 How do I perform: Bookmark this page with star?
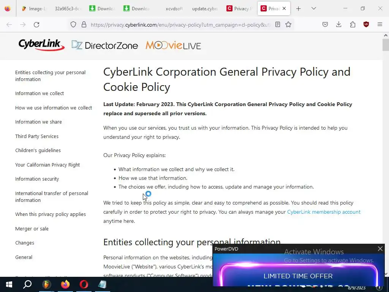[x=288, y=25]
